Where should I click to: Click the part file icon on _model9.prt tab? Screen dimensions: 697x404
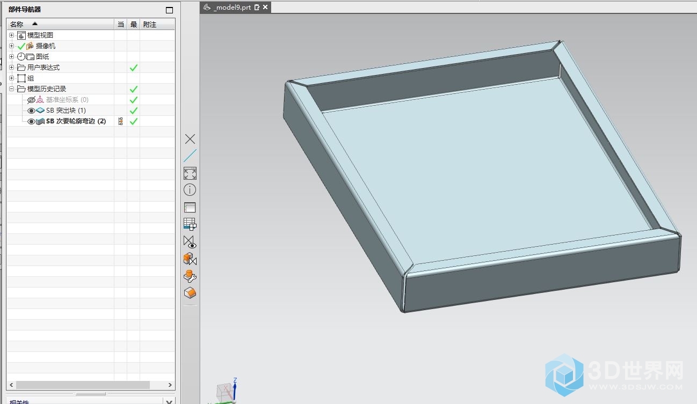[x=207, y=8]
